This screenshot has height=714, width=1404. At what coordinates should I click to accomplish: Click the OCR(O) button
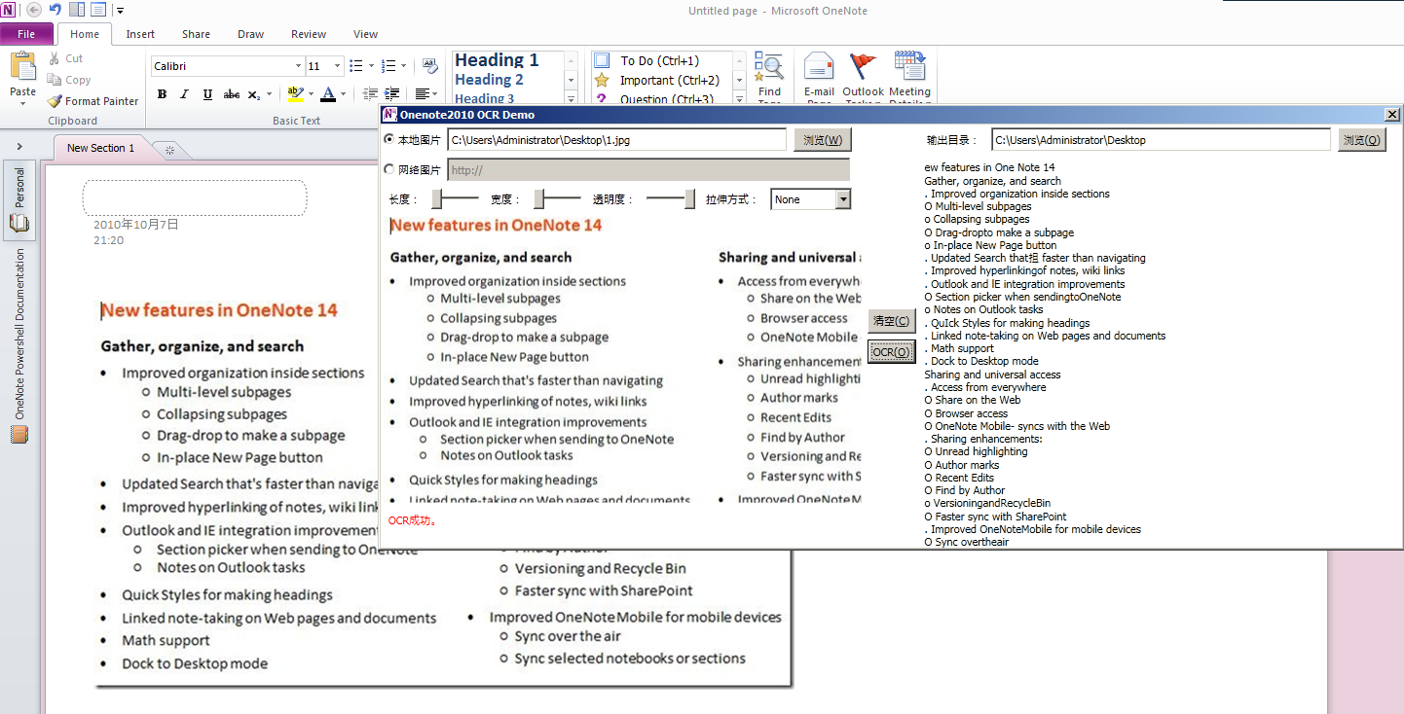click(x=892, y=351)
